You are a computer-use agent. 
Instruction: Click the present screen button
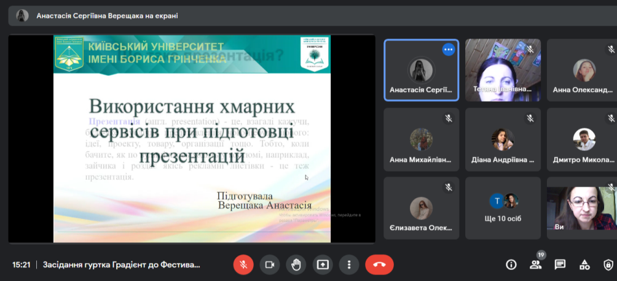coord(322,264)
